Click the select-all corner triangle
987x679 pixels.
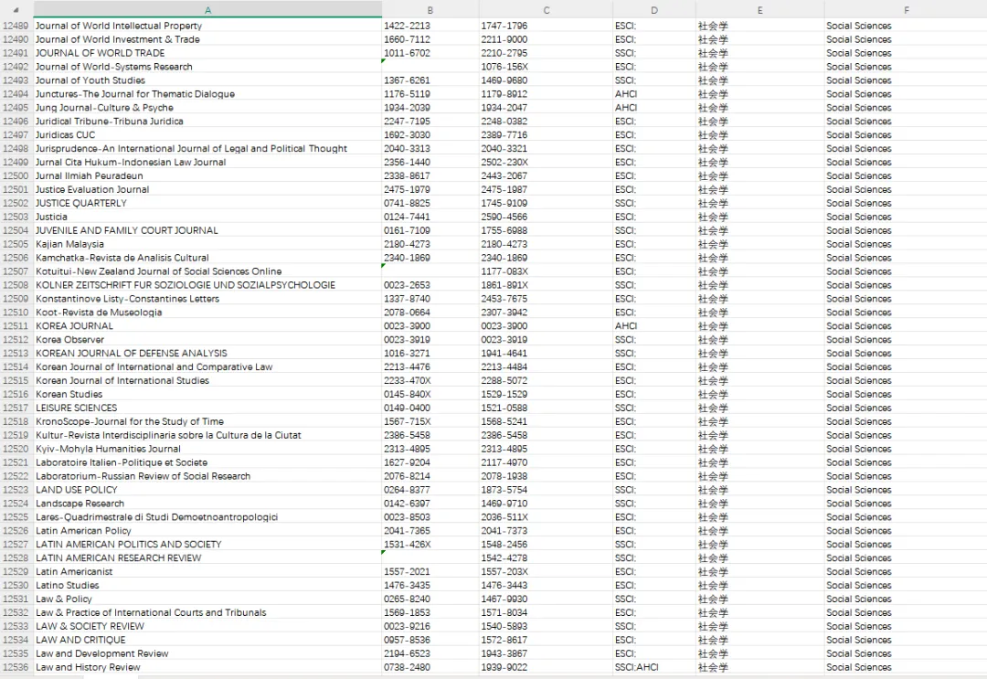click(x=16, y=10)
